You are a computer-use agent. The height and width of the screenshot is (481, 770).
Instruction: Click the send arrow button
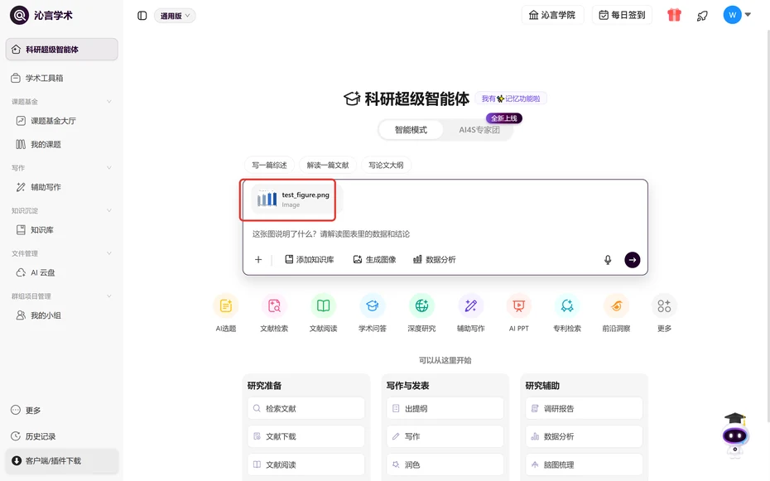632,260
